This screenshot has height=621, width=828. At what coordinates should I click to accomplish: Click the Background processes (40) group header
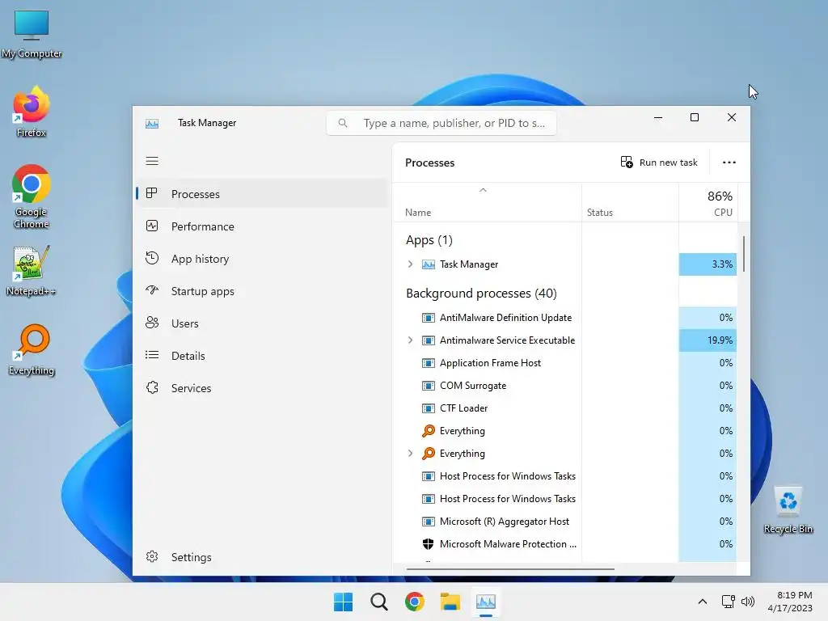pos(481,293)
